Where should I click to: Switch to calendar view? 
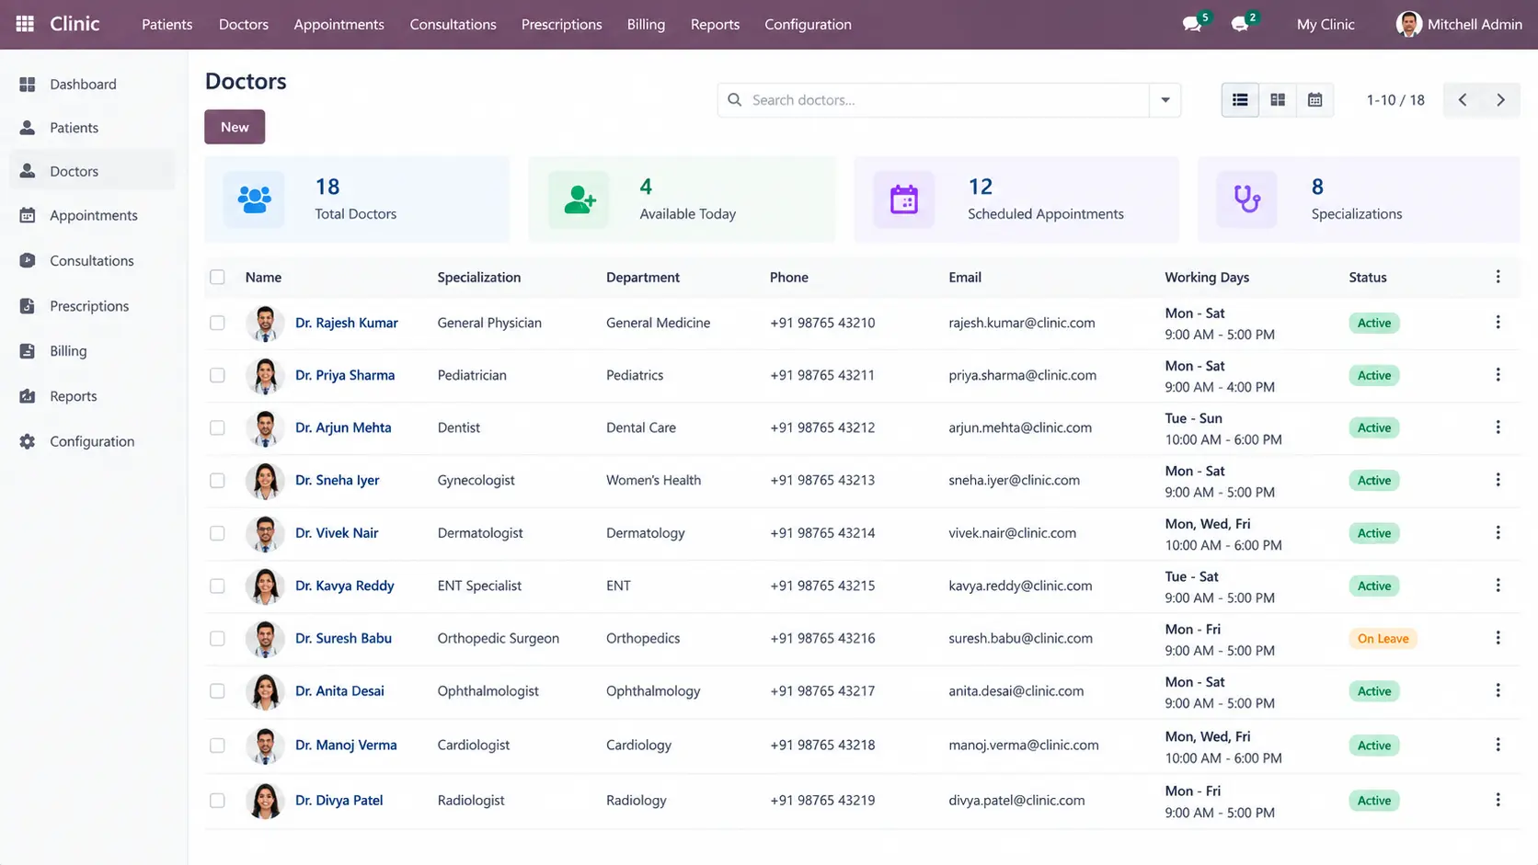pos(1315,99)
